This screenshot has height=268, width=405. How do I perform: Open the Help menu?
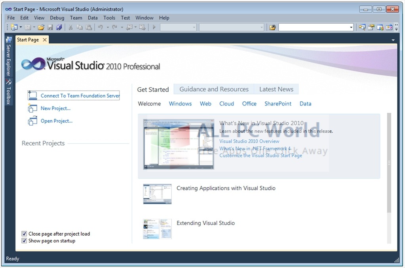point(164,18)
